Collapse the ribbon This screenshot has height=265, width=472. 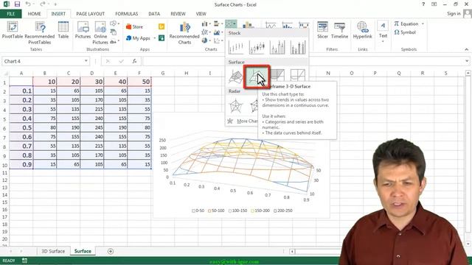coord(467,49)
